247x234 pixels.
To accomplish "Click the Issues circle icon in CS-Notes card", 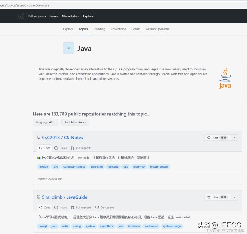I will [56, 148].
